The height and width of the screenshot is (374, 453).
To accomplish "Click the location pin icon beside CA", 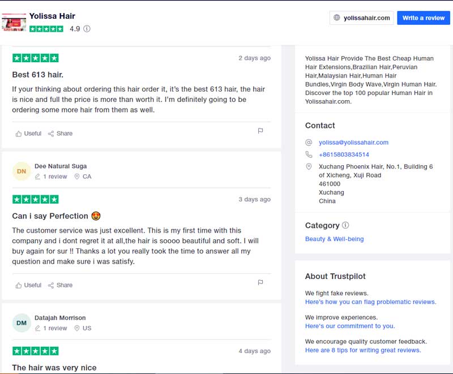I will 77,177.
